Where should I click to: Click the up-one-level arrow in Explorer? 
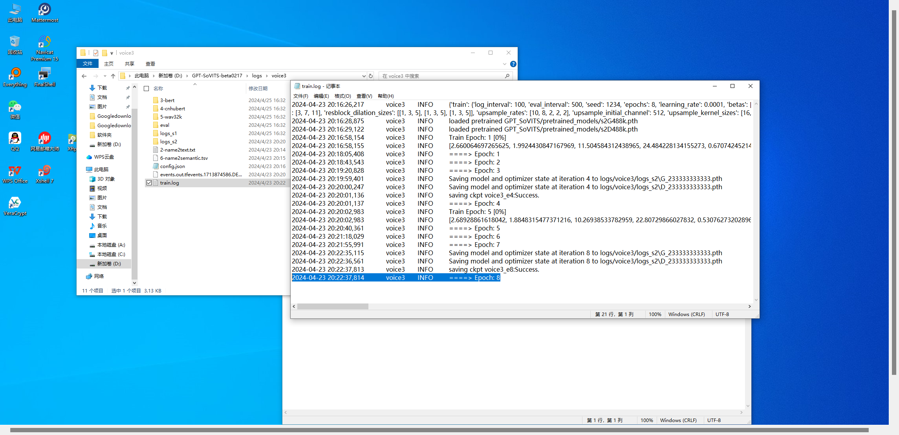click(x=113, y=76)
